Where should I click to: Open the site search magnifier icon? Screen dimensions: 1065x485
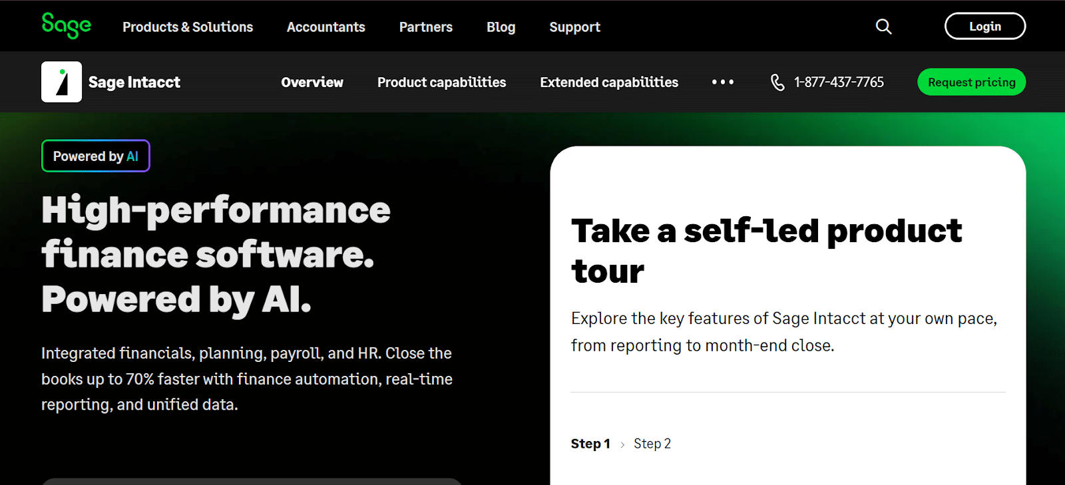pos(883,27)
